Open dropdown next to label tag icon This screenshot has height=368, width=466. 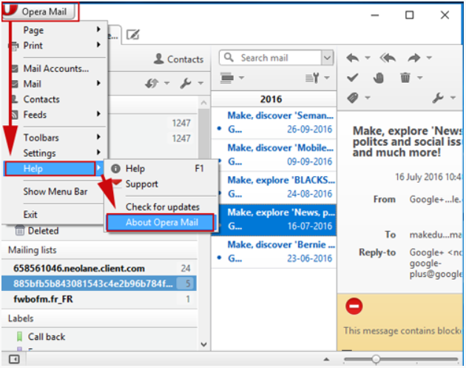(368, 98)
